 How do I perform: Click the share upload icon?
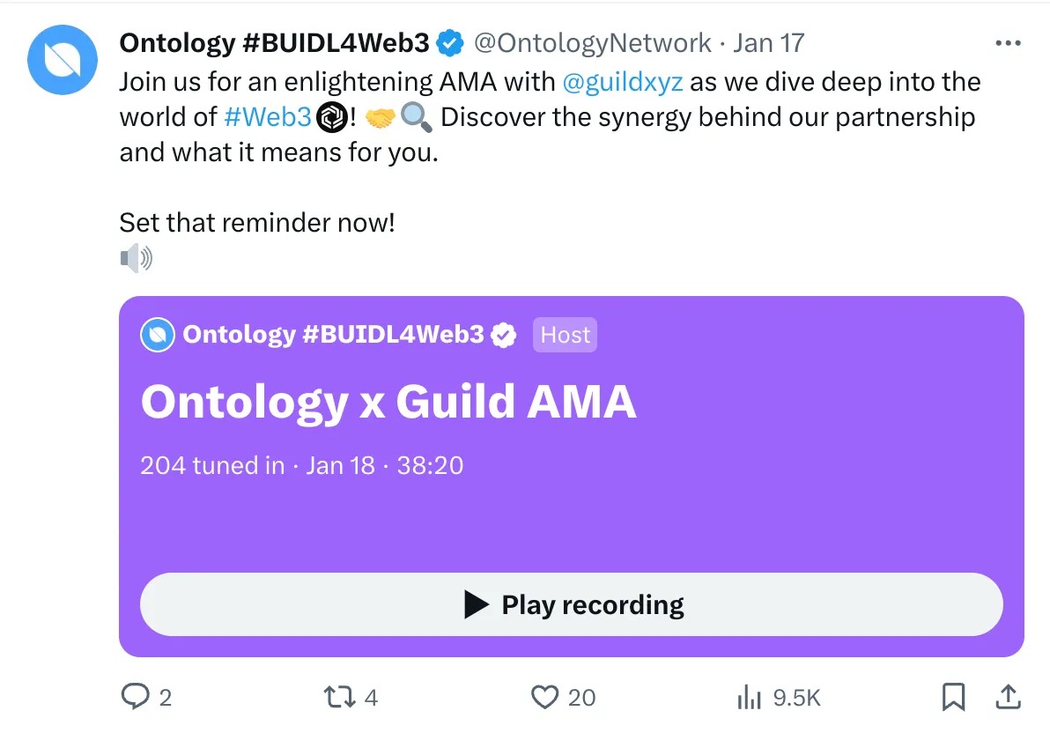(1007, 698)
